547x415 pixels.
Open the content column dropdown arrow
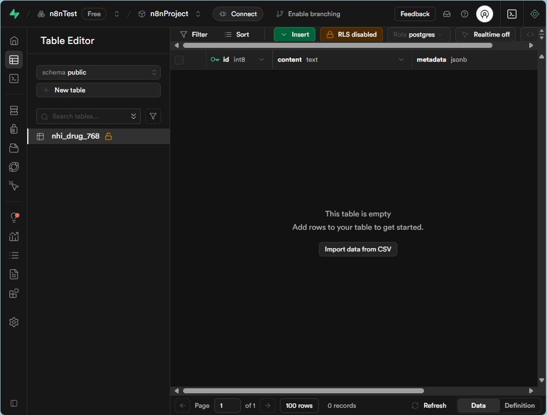pos(401,60)
